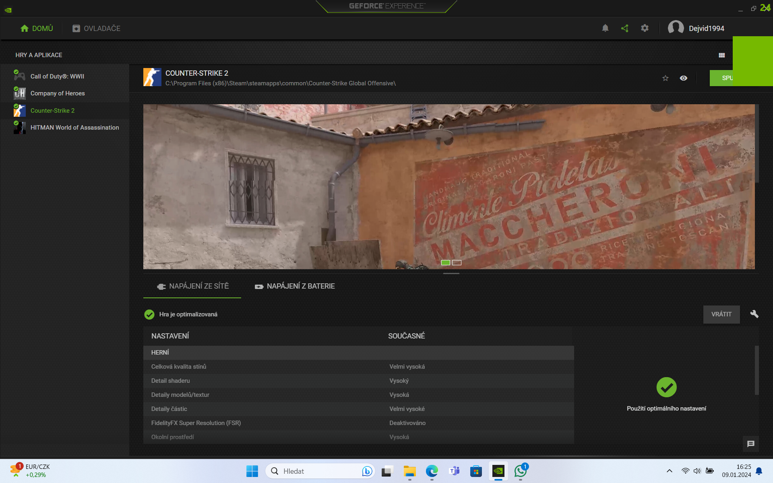Collapse screenshot panel using divider handle

pyautogui.click(x=451, y=273)
